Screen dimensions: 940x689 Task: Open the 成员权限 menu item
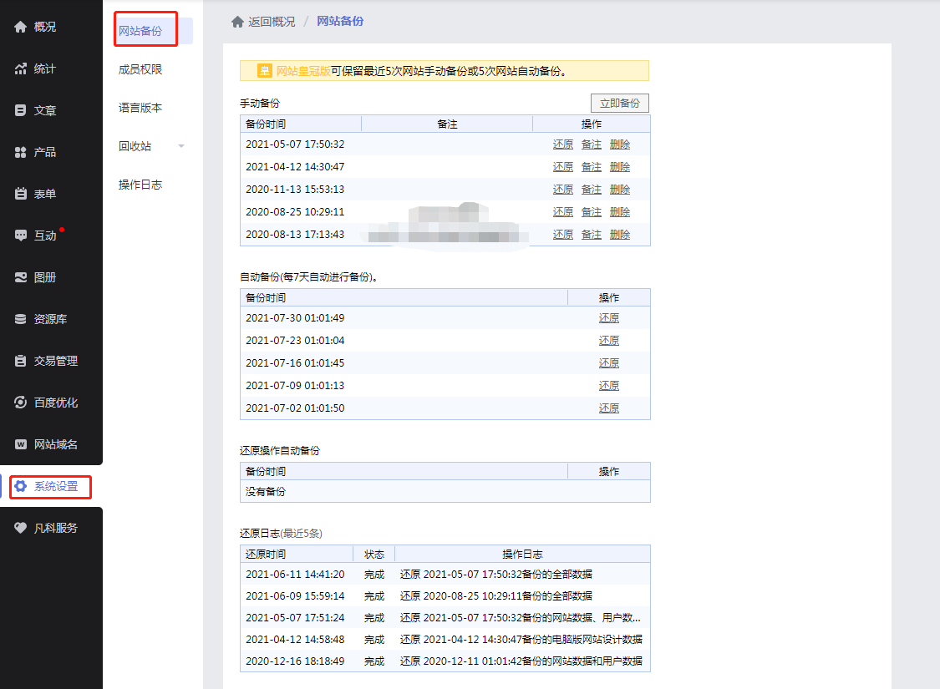pyautogui.click(x=140, y=69)
